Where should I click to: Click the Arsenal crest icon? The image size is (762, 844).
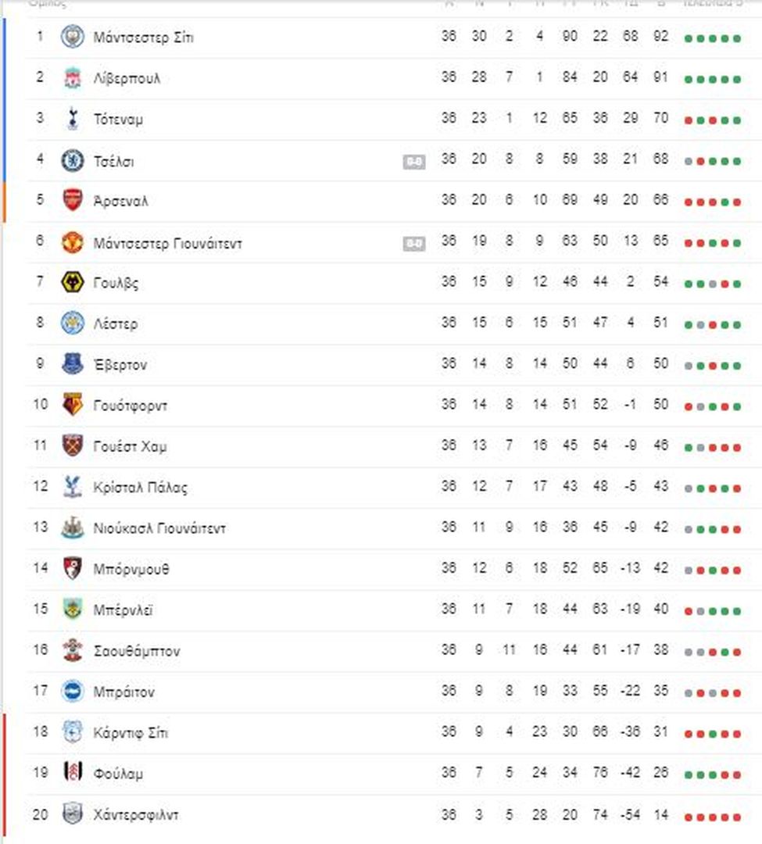click(x=72, y=201)
